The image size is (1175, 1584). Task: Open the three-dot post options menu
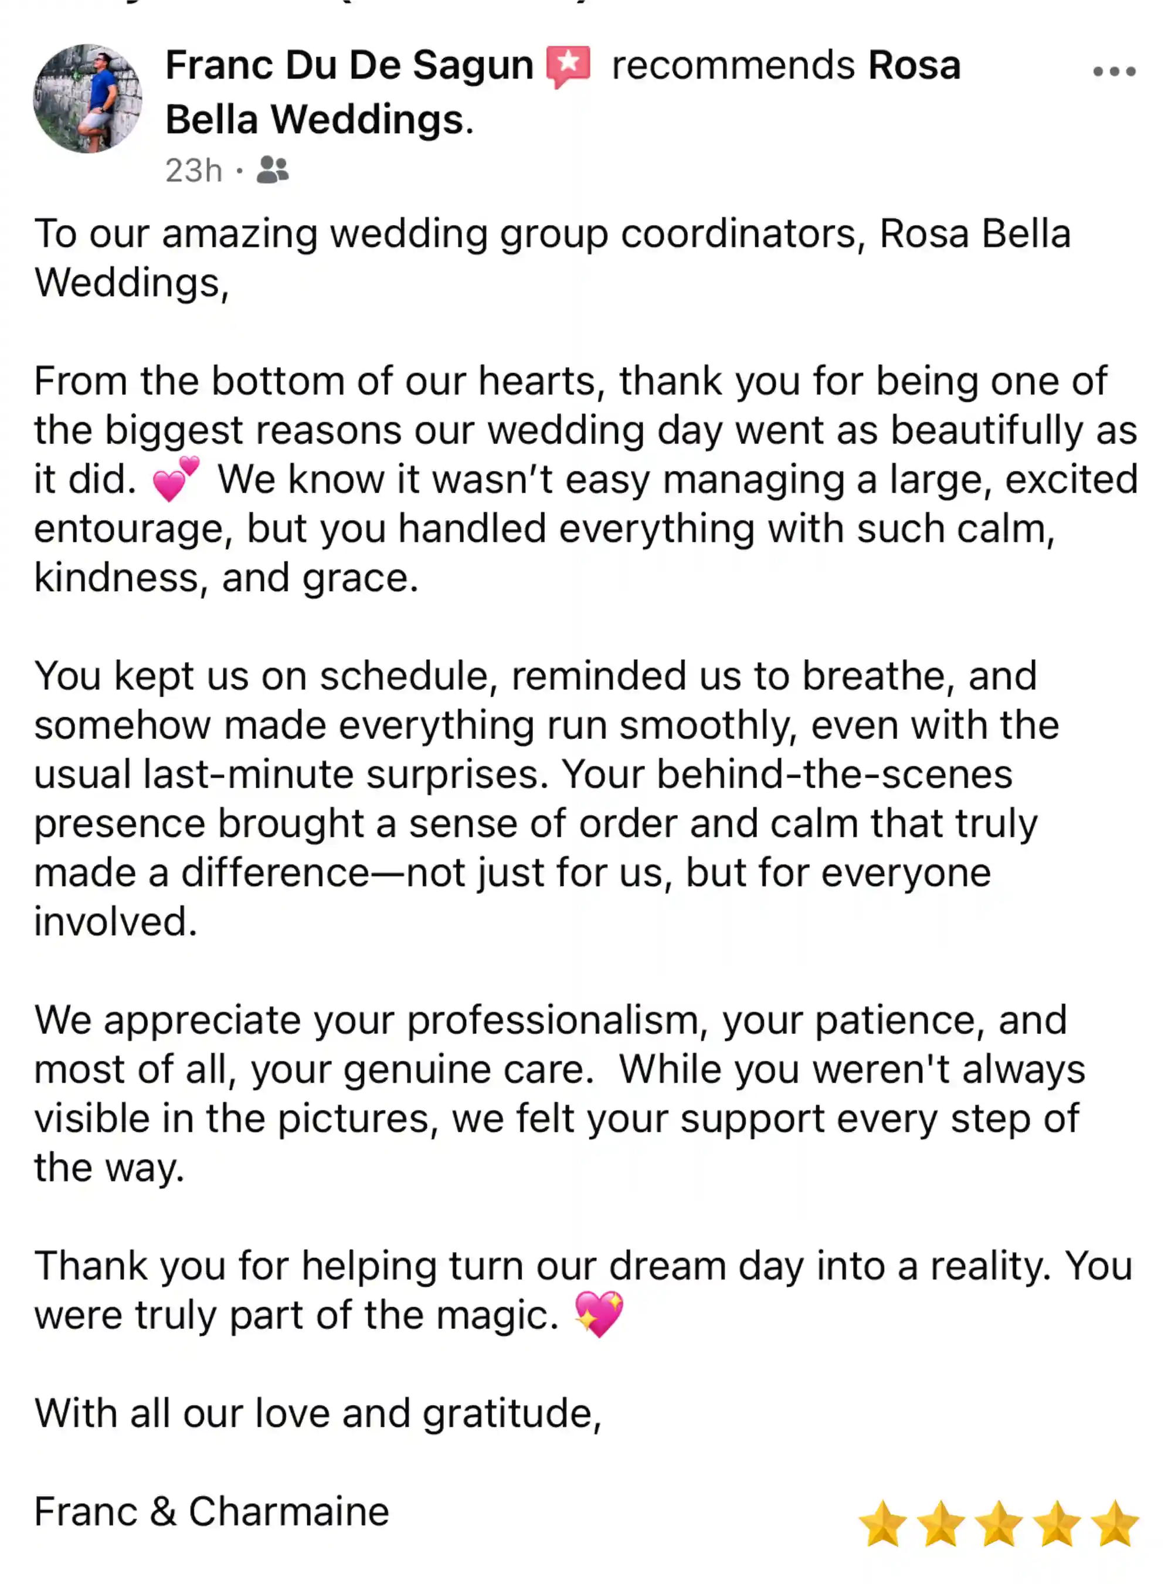pyautogui.click(x=1114, y=71)
